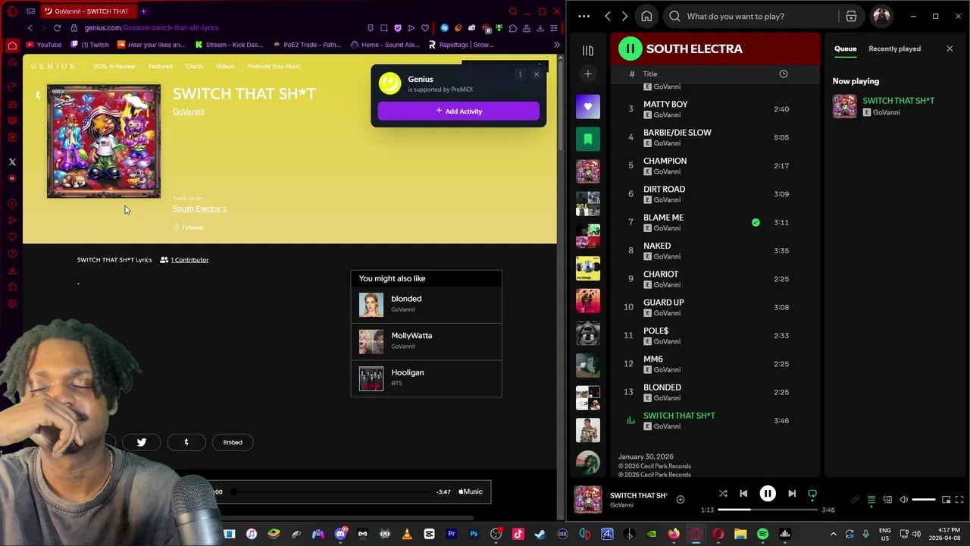Open 1 Contributor link
Image resolution: width=970 pixels, height=546 pixels.
(x=189, y=259)
